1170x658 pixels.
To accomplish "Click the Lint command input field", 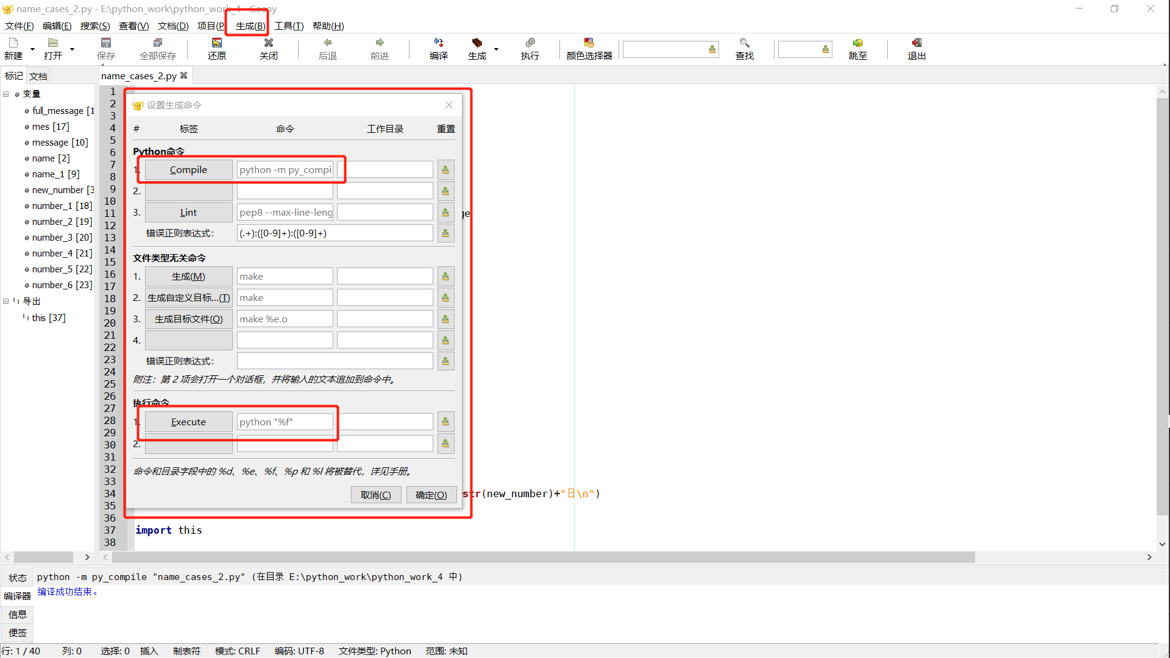I will tap(285, 213).
